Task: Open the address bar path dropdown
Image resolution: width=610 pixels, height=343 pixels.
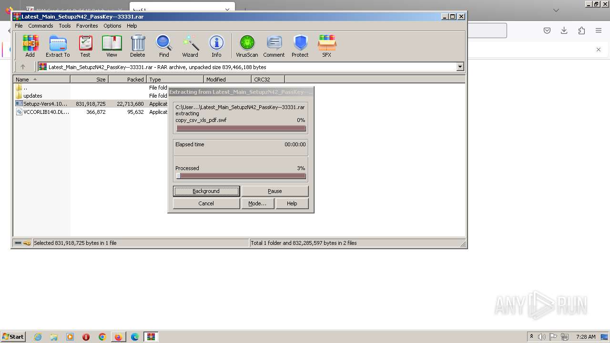Action: click(x=460, y=67)
